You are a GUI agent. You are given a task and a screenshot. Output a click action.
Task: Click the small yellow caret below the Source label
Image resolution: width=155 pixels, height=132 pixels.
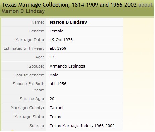pyautogui.click(x=12, y=130)
